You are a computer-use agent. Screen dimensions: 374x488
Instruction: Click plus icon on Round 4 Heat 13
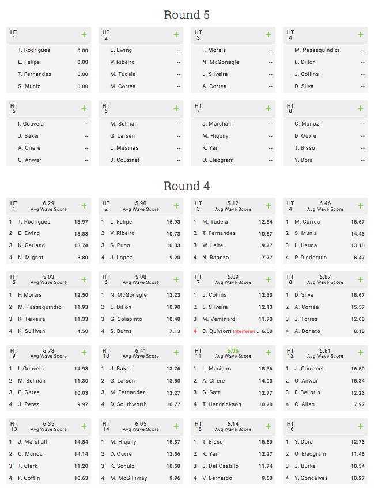84,426
